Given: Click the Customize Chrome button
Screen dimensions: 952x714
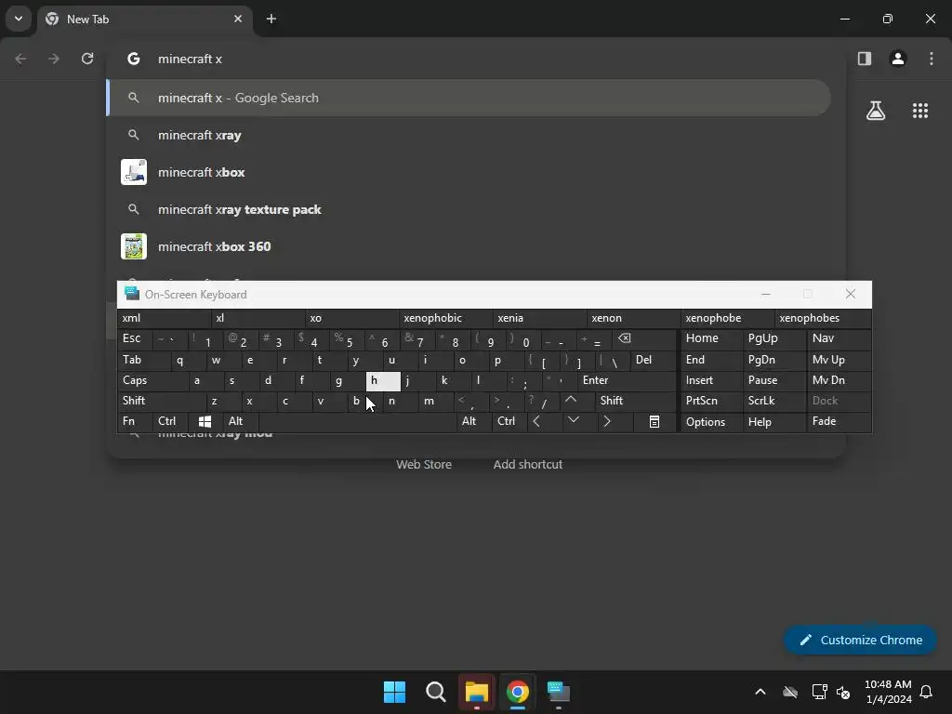Looking at the screenshot, I should pyautogui.click(x=860, y=640).
